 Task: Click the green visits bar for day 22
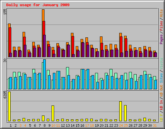point(111,73)
